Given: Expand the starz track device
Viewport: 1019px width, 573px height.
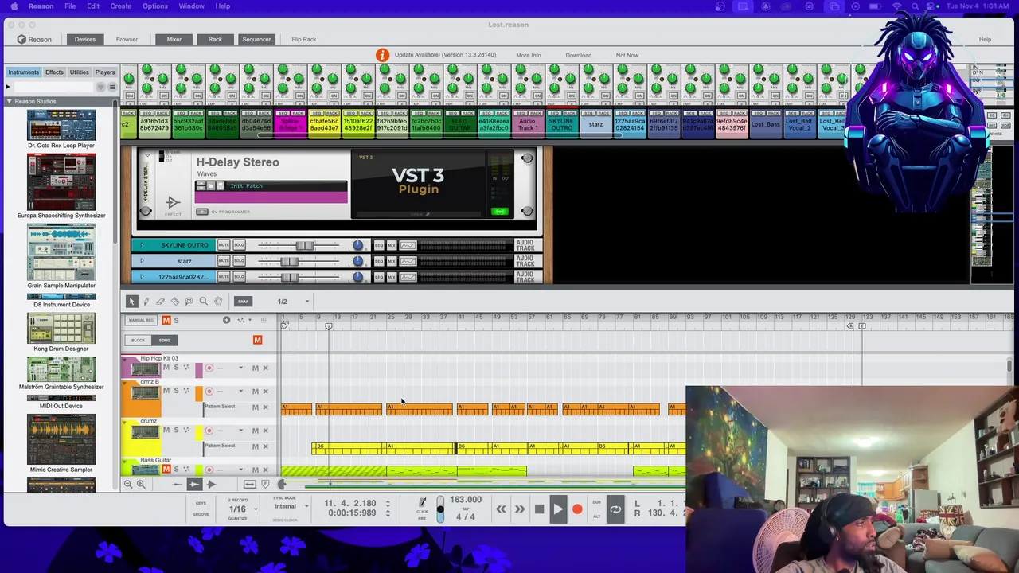Looking at the screenshot, I should click(142, 261).
